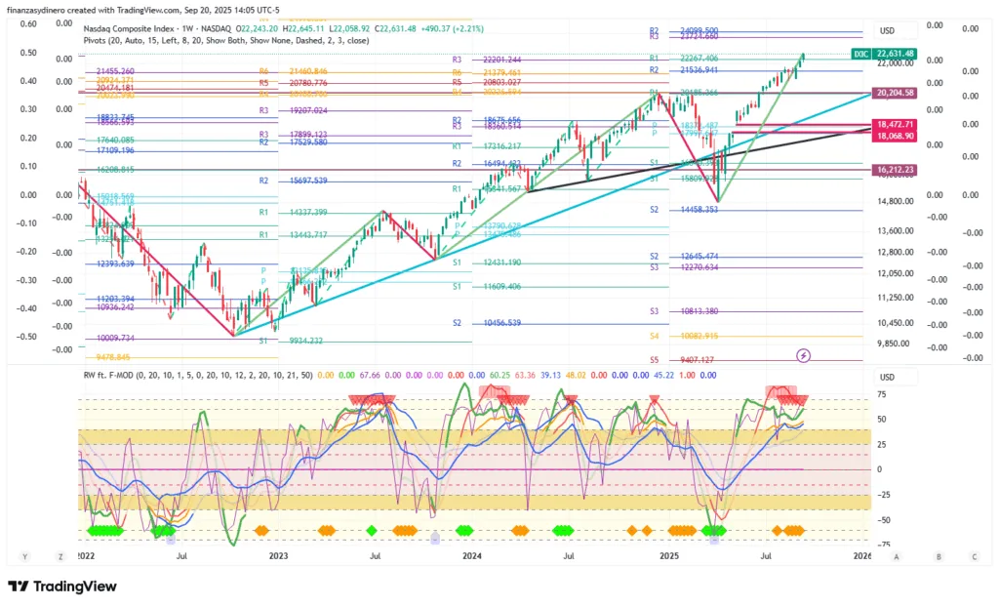Click the purple lightning bolt event icon
The height and width of the screenshot is (607, 999).
(804, 355)
